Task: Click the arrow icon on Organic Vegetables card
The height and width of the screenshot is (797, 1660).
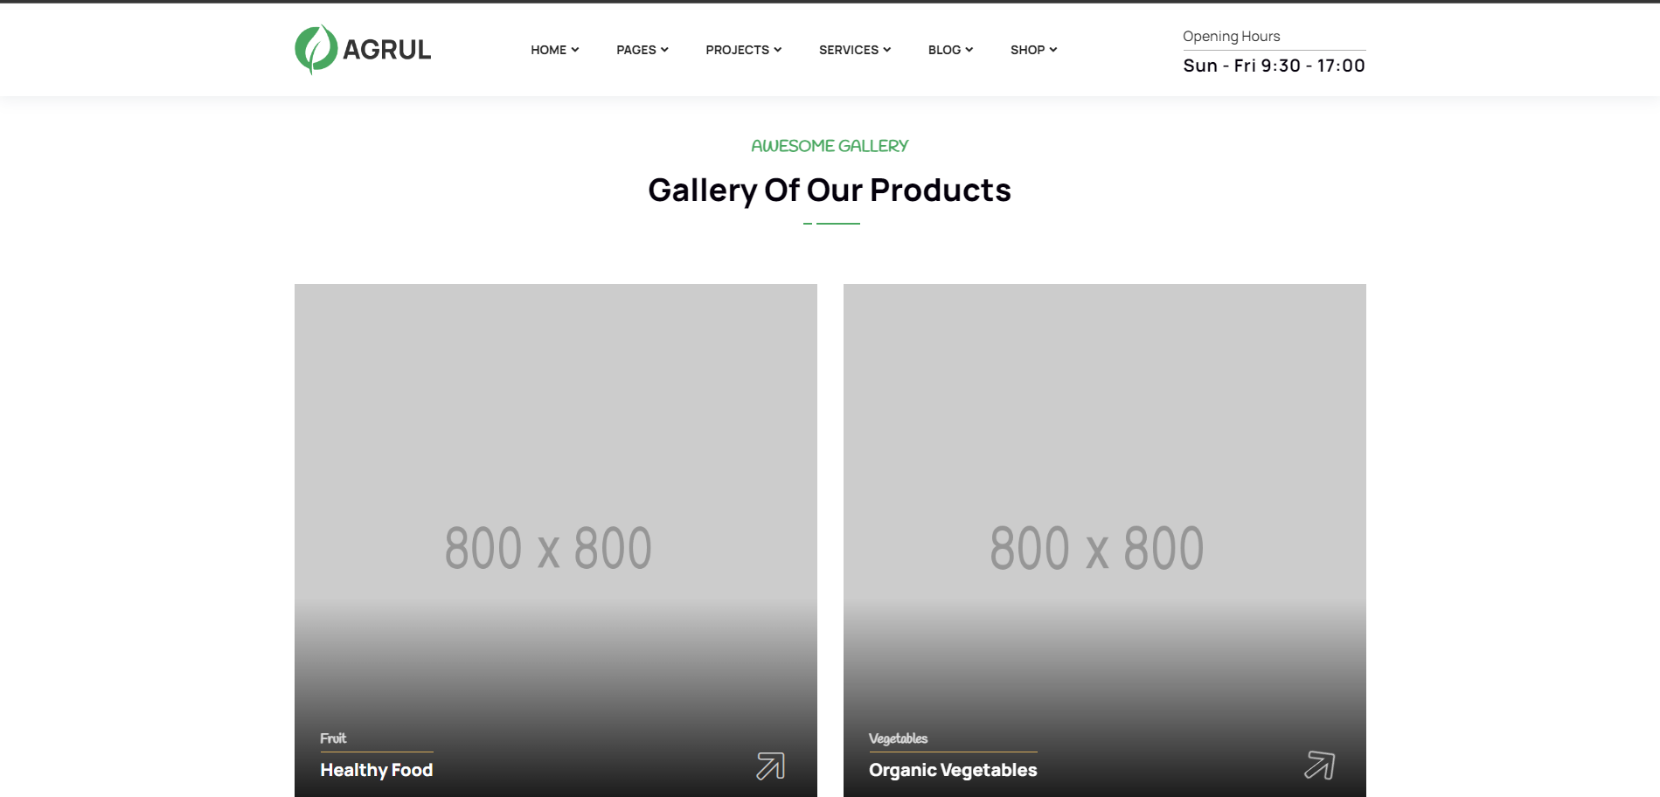Action: point(1319,766)
